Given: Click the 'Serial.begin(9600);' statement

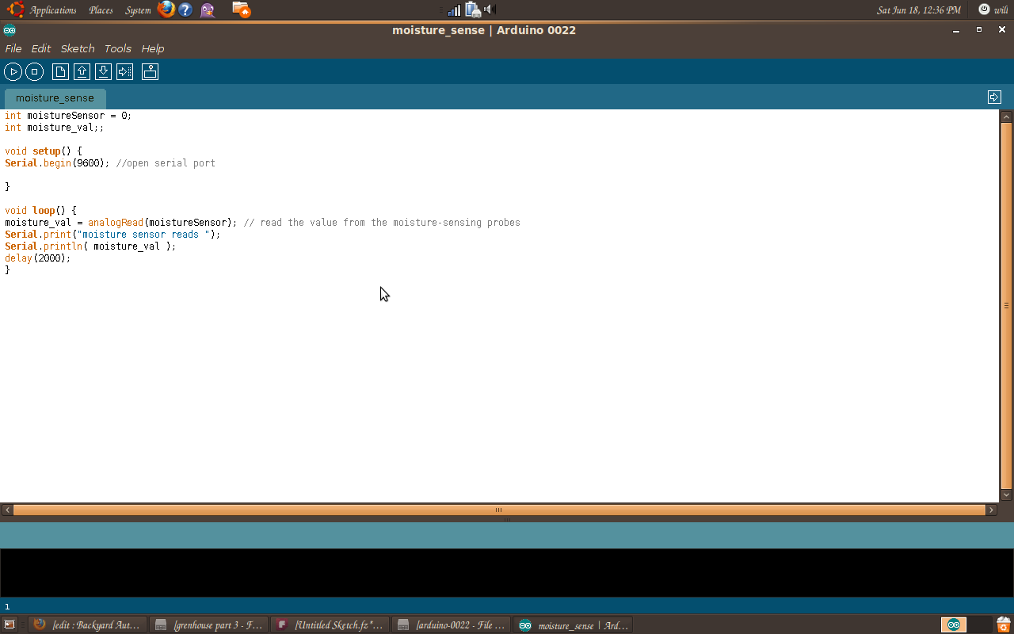Looking at the screenshot, I should [x=57, y=163].
